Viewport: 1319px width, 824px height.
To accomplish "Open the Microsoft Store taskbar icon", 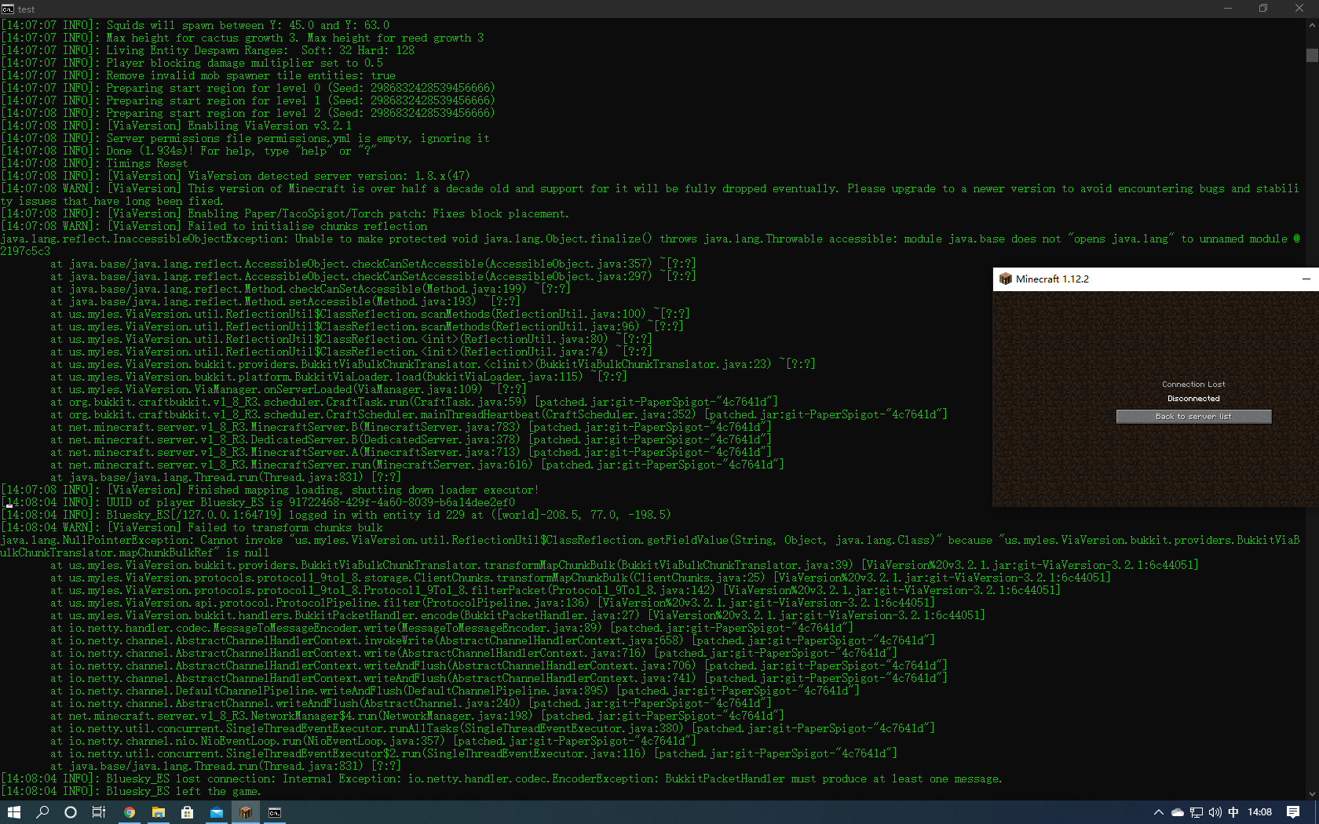I will (187, 811).
